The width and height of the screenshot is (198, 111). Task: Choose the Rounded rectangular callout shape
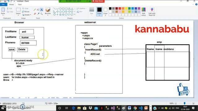click(66, 14)
